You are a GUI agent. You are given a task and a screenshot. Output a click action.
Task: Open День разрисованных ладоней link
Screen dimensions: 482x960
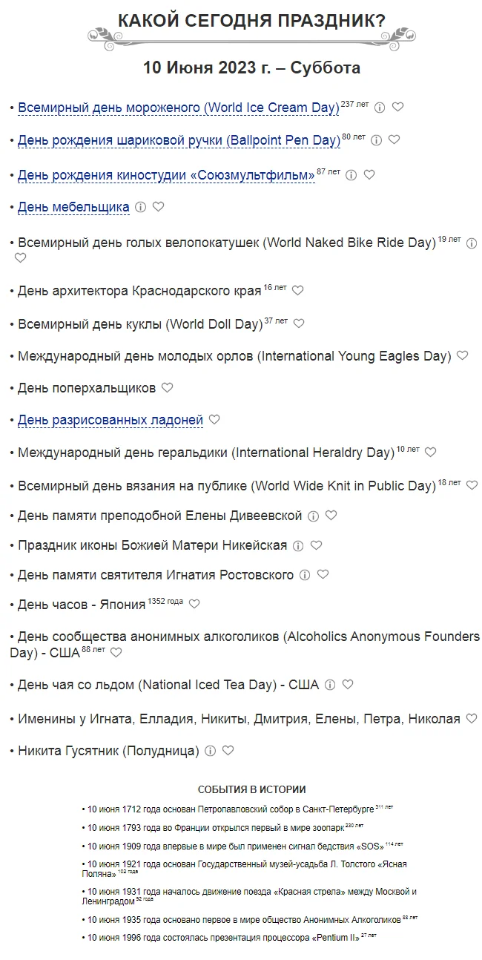(x=110, y=420)
